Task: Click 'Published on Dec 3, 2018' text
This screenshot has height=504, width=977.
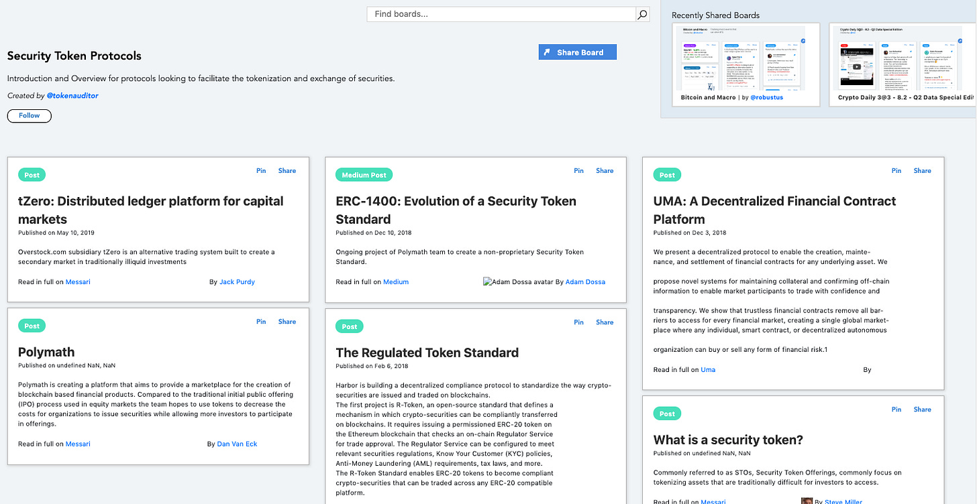Action: tap(690, 233)
